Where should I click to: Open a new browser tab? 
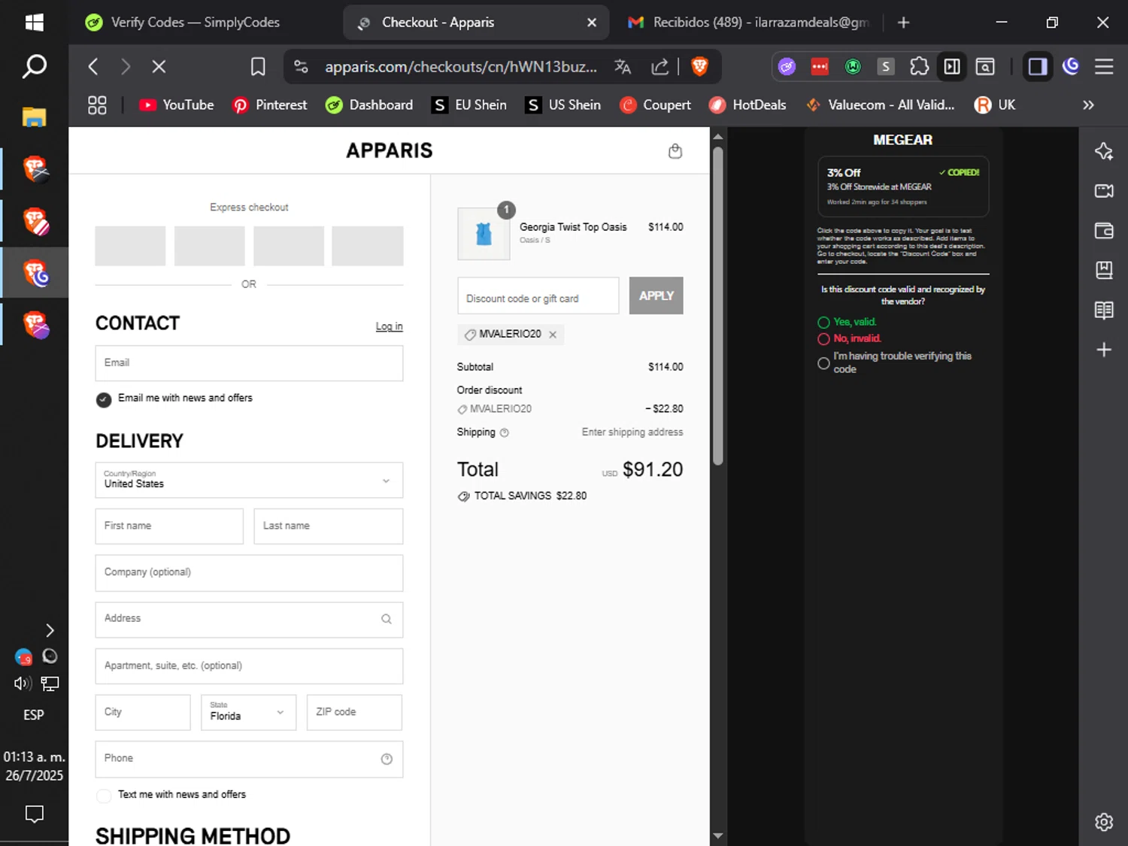click(x=904, y=23)
